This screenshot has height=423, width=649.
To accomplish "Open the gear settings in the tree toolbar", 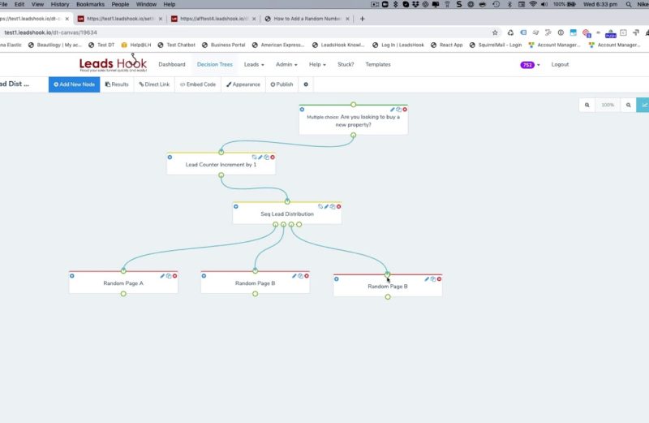I will [306, 84].
